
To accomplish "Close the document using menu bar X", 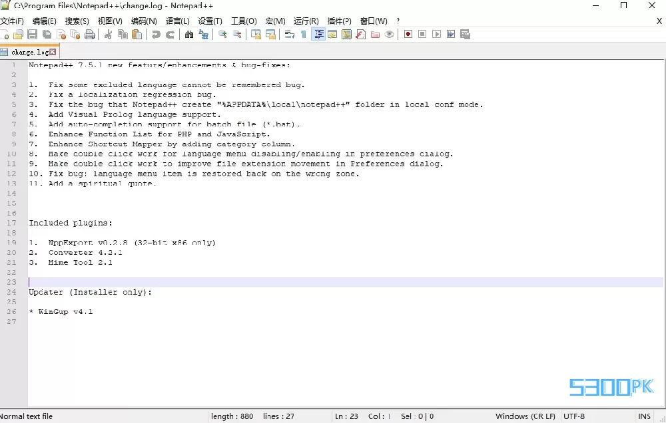I will [659, 21].
